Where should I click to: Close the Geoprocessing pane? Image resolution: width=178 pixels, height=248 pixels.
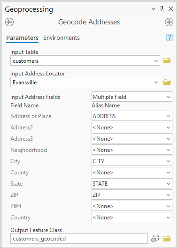[x=170, y=9]
